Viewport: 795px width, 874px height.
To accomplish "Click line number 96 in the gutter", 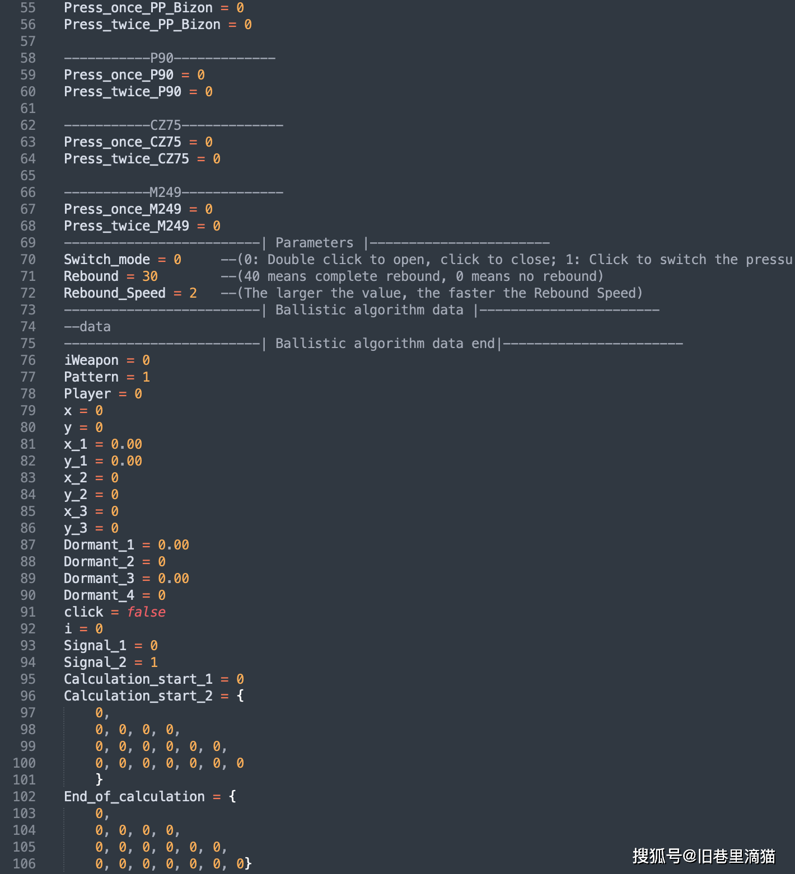I will click(x=28, y=696).
